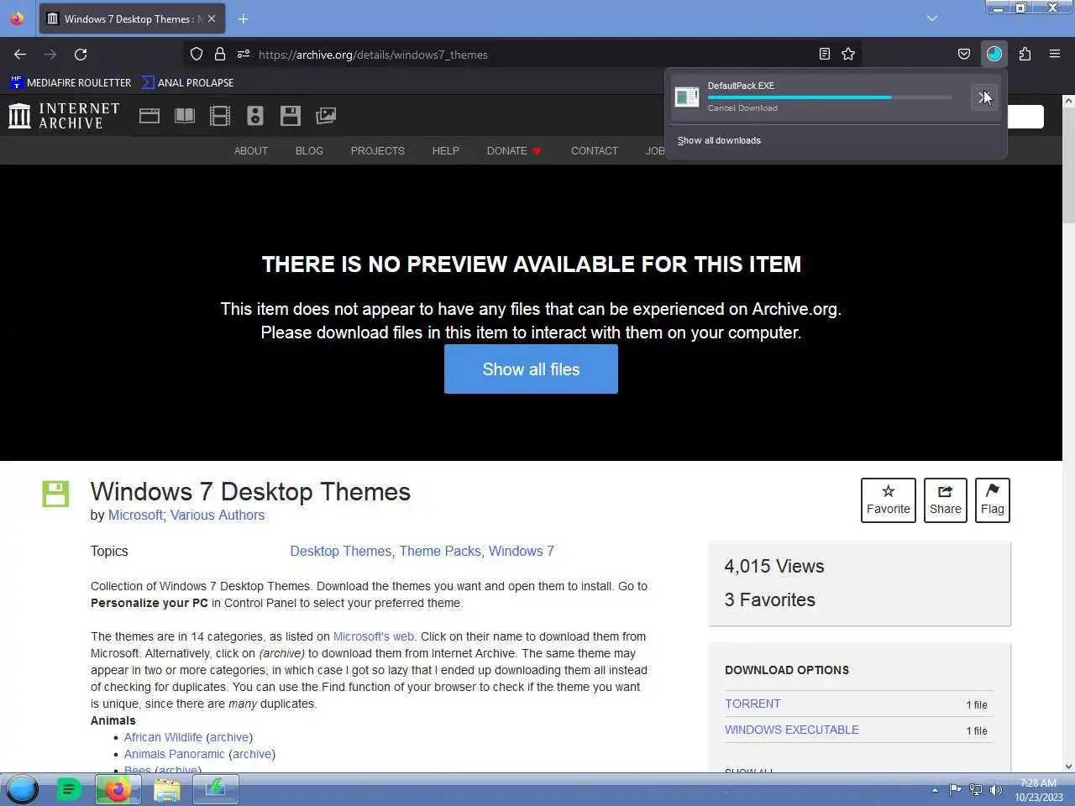Toggle reader view icon

tap(825, 55)
